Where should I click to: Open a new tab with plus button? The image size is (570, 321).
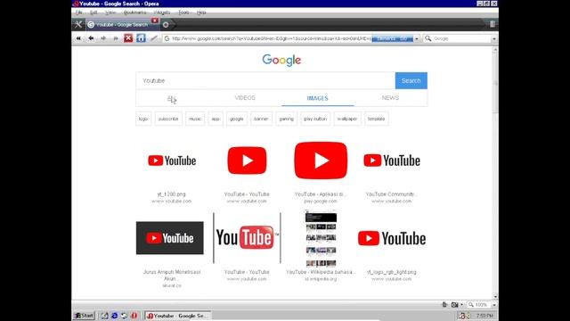click(x=166, y=25)
